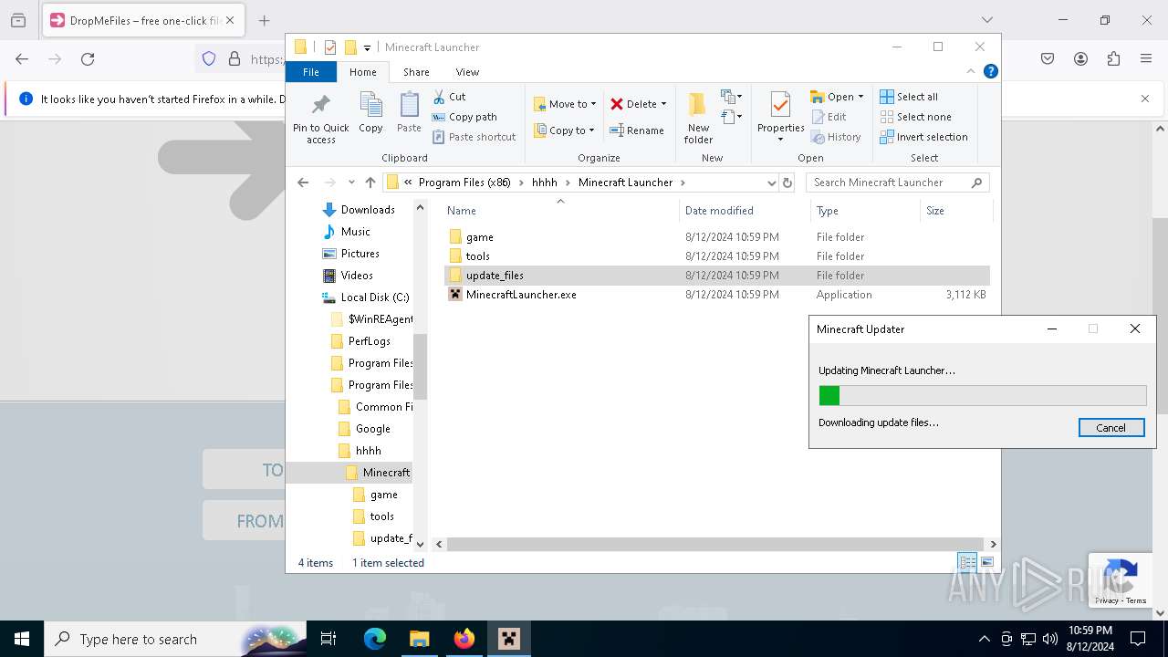1168x657 pixels.
Task: Open a new Firefox tab
Action: (x=264, y=20)
